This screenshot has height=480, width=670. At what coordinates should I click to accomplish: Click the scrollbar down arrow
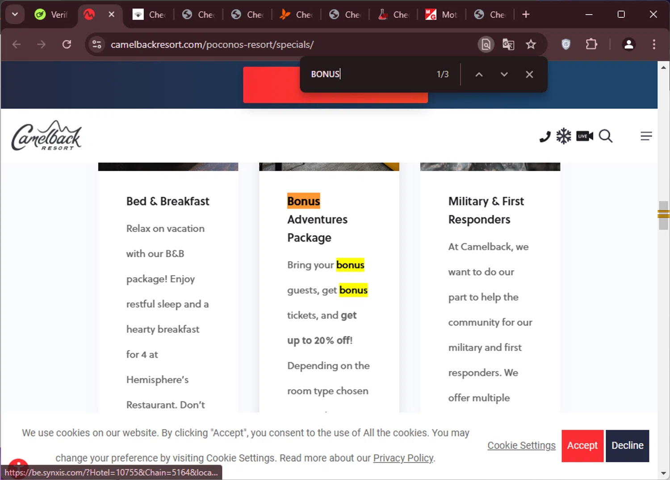pos(663,473)
